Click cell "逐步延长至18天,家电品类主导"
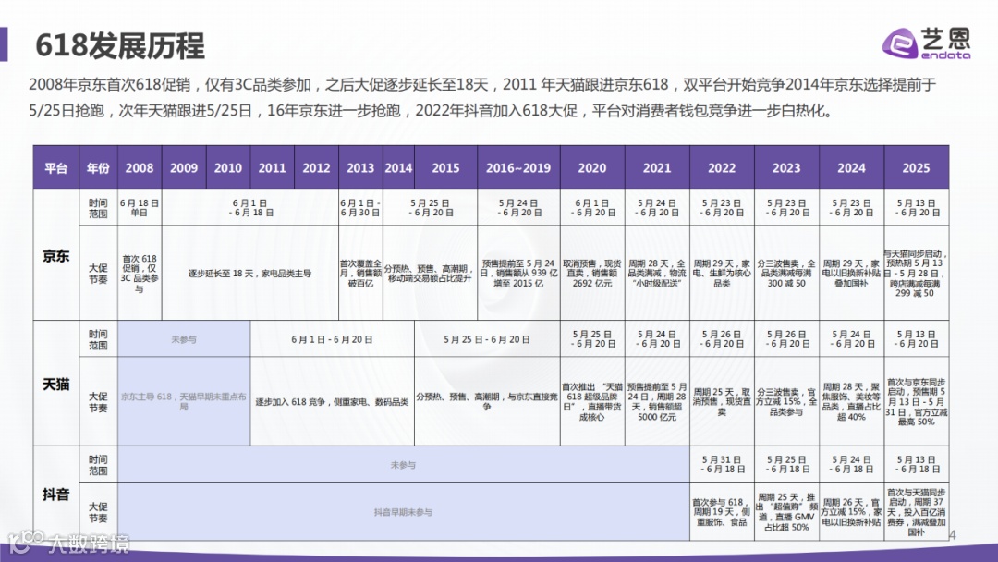998x562 pixels. pyautogui.click(x=250, y=273)
